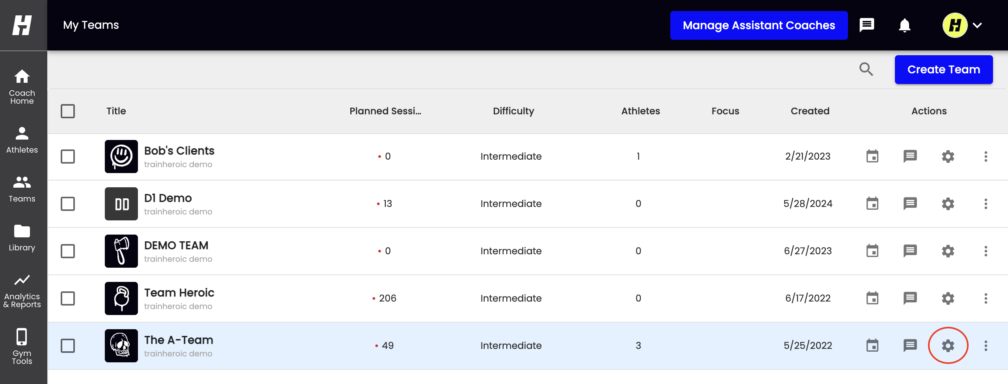Open the calendar for Team Heroic
The width and height of the screenshot is (1008, 384).
pos(872,298)
